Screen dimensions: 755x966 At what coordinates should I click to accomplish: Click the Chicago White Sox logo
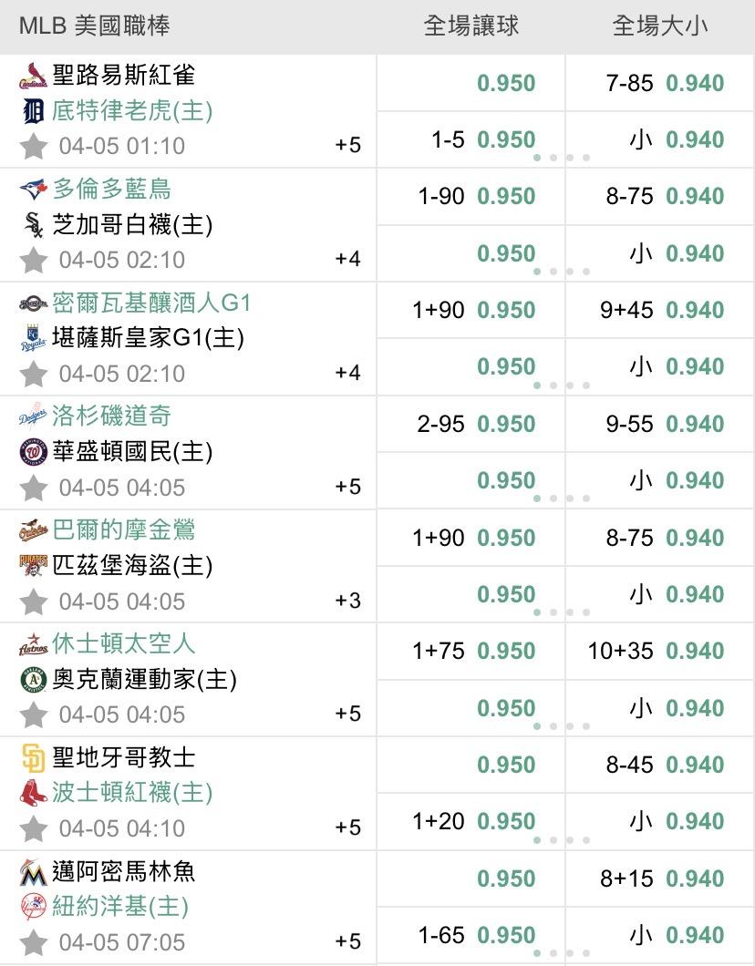point(33,225)
